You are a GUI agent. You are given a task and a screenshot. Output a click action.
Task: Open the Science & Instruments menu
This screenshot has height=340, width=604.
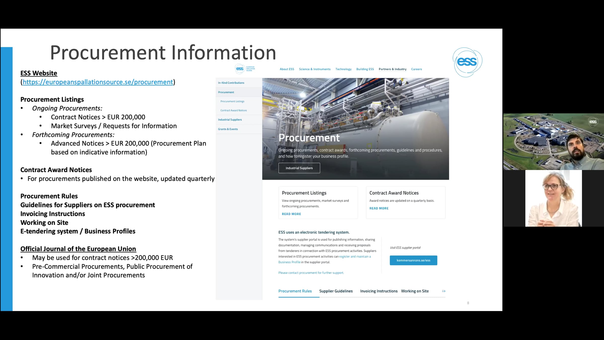(315, 69)
